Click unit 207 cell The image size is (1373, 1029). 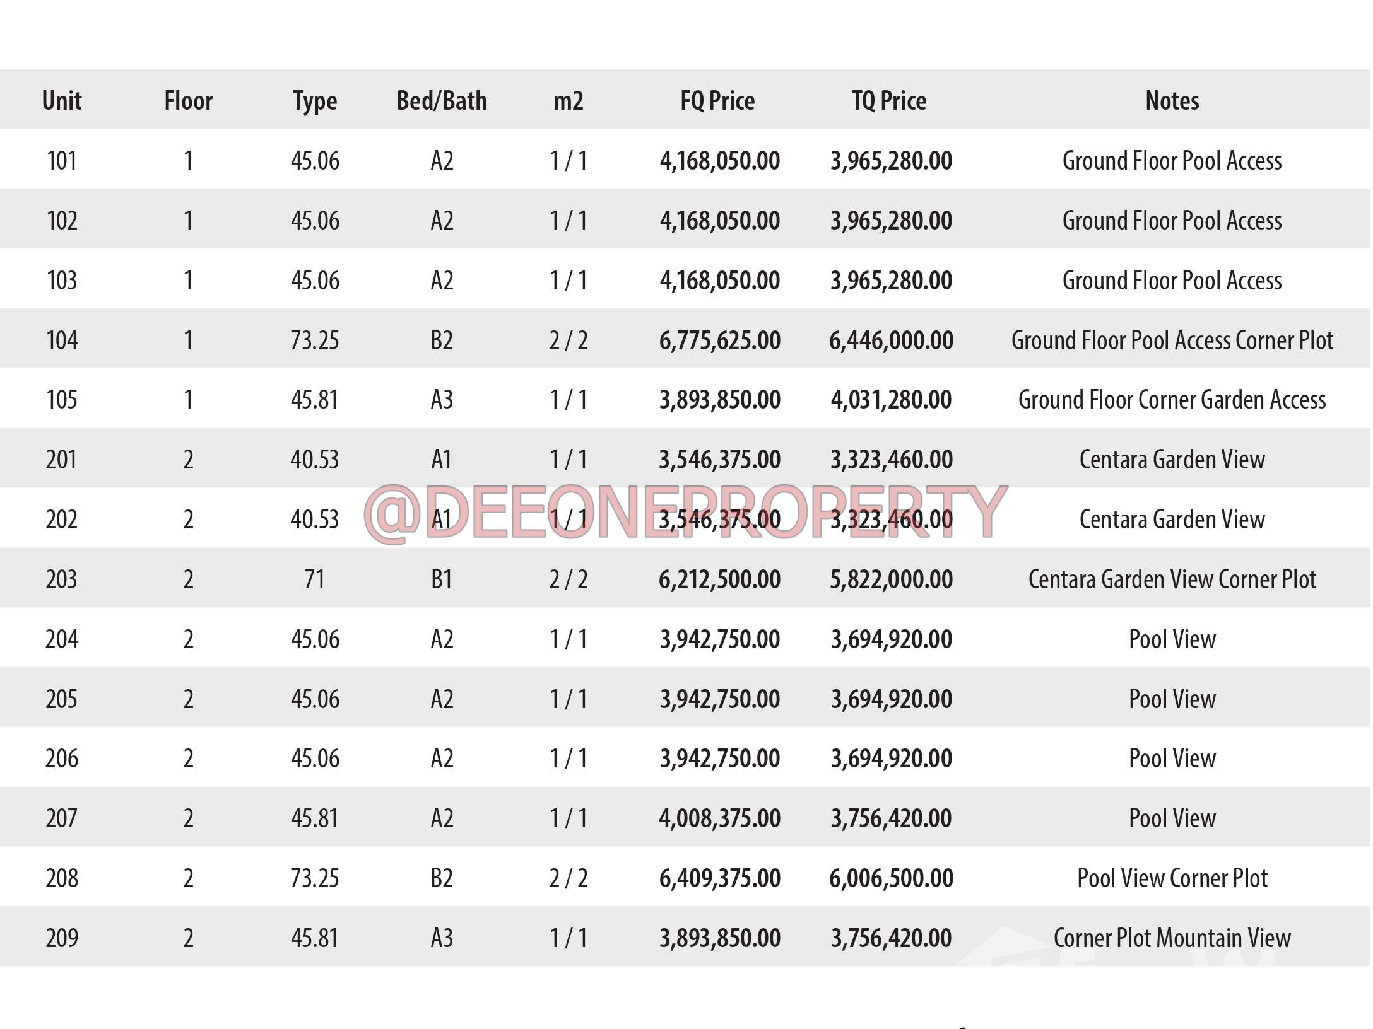click(x=62, y=818)
